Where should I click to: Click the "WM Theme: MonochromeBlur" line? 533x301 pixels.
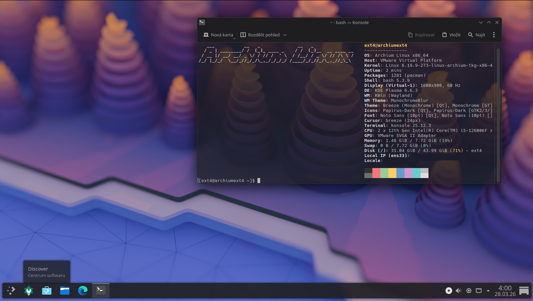(x=396, y=101)
